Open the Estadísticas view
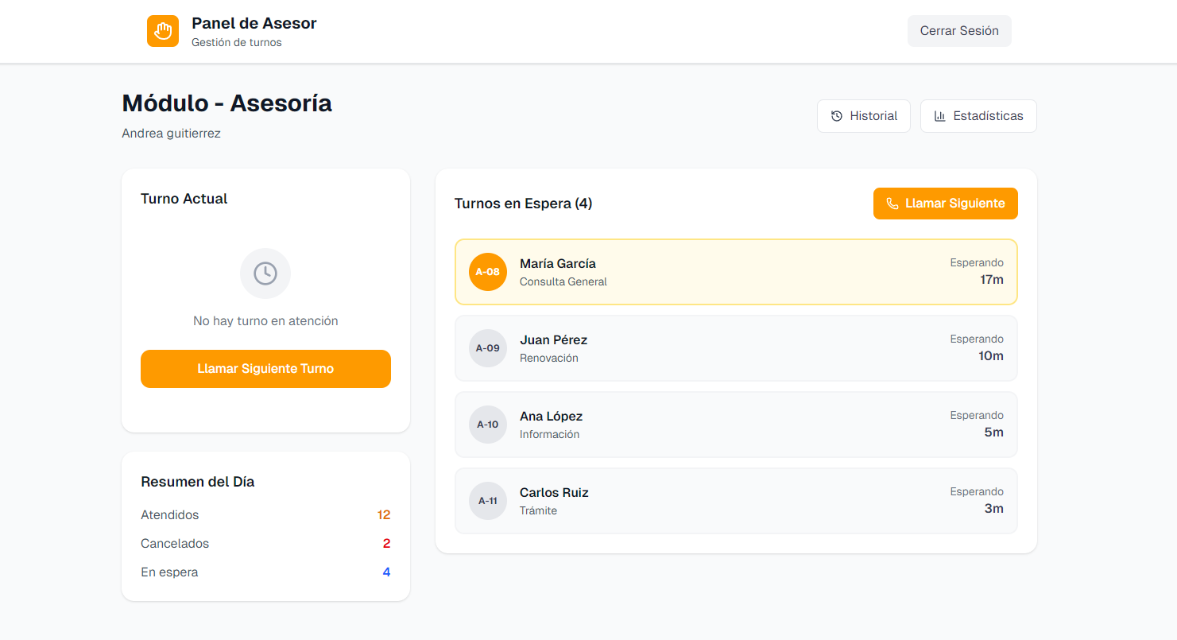This screenshot has height=640, width=1177. (x=978, y=116)
